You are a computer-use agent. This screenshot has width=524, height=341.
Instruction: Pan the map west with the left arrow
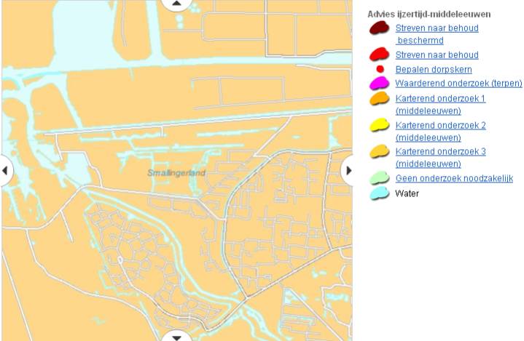6,170
